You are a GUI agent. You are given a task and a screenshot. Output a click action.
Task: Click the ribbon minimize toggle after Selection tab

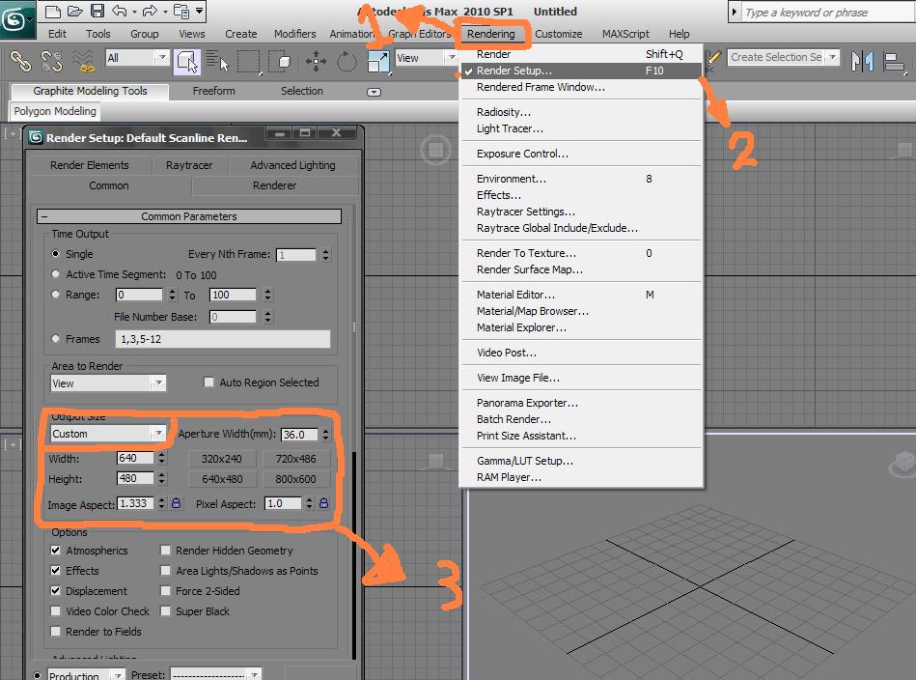pyautogui.click(x=374, y=92)
